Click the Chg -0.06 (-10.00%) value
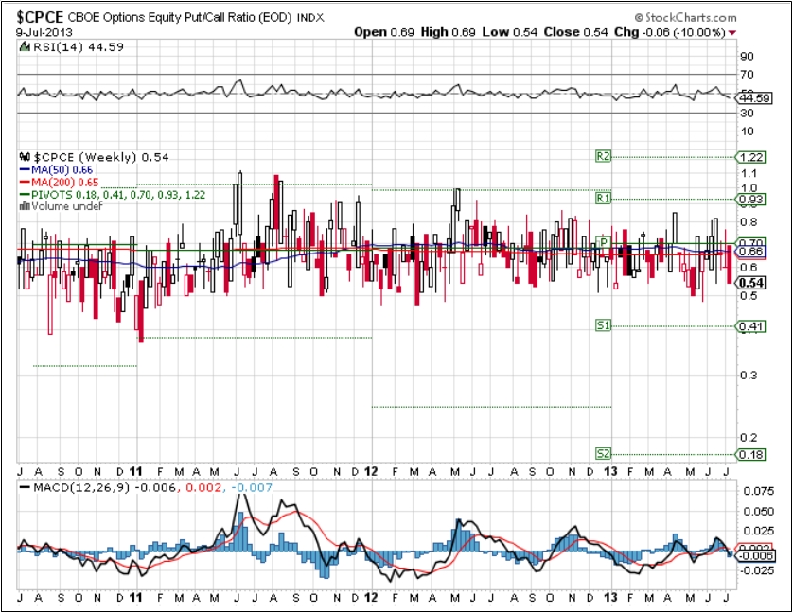Viewport: 793px width, 613px height. click(670, 32)
